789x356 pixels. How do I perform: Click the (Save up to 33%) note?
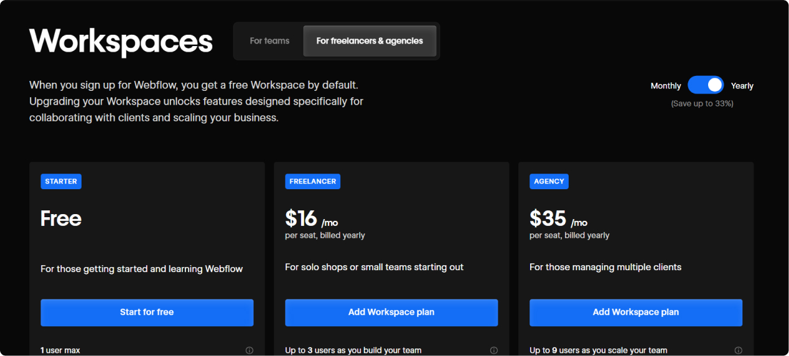(x=702, y=104)
